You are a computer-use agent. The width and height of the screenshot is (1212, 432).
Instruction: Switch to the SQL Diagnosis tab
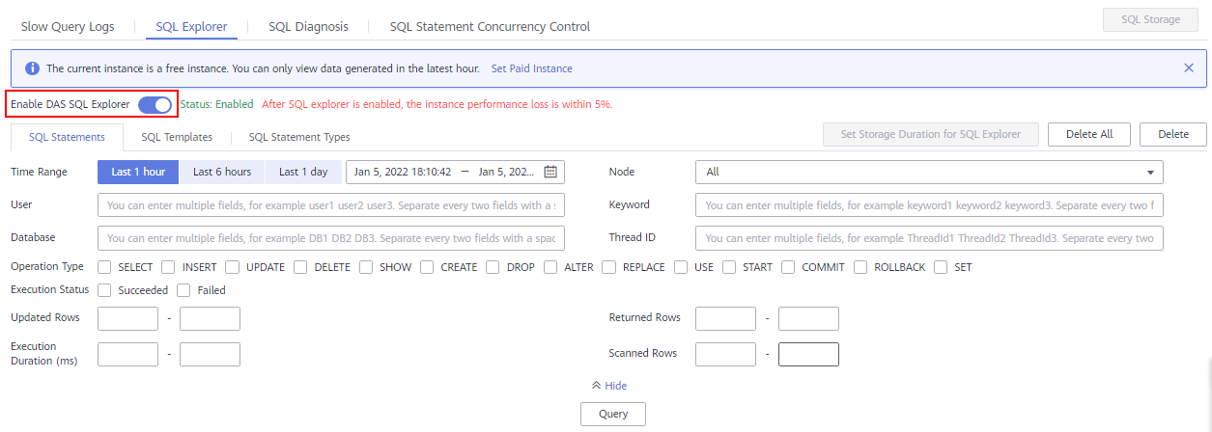(308, 27)
